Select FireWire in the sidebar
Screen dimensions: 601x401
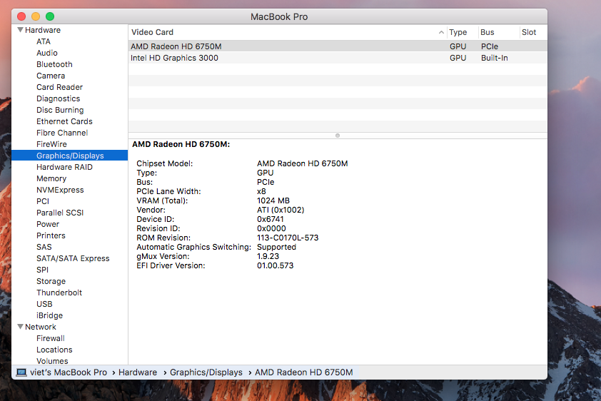point(51,144)
